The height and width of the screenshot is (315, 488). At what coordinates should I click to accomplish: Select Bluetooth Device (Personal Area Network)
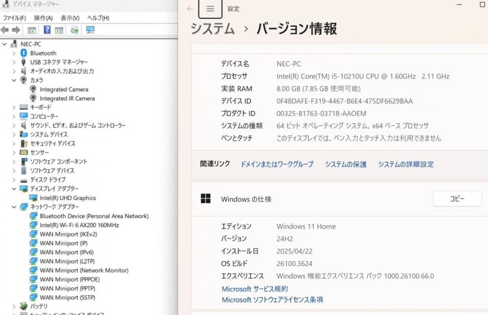click(94, 216)
